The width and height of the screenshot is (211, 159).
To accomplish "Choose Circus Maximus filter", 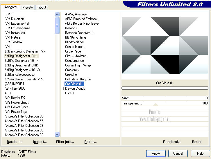I will point(76,56).
